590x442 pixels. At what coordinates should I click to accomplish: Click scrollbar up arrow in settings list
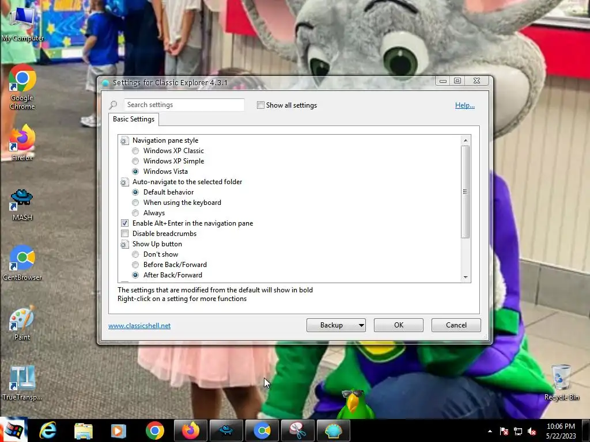tap(466, 140)
